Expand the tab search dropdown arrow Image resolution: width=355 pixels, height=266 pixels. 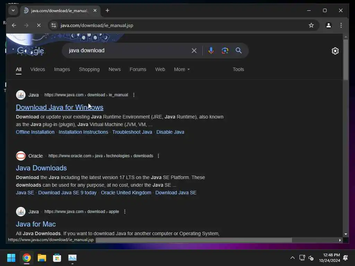pyautogui.click(x=13, y=10)
